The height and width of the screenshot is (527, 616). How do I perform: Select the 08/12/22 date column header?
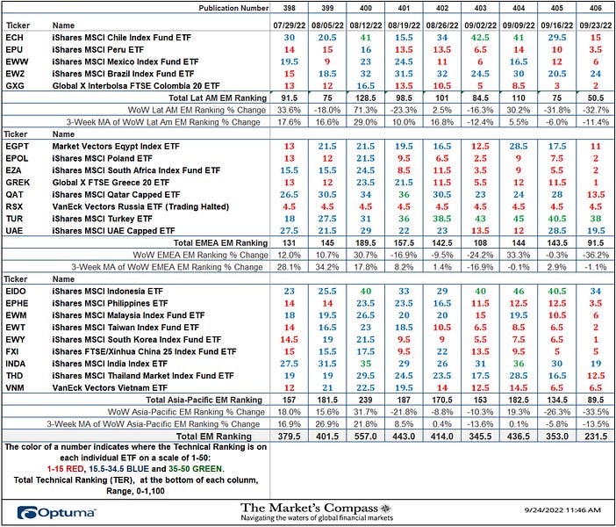(x=366, y=25)
